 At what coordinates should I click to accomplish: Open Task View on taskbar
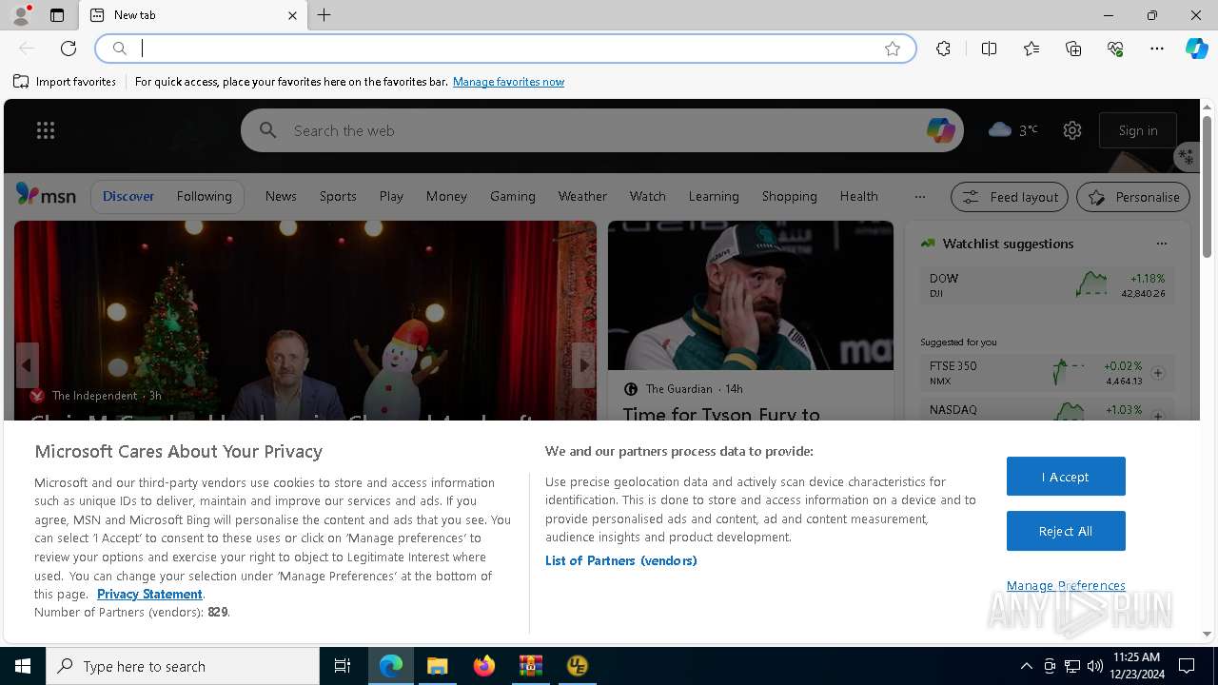343,666
